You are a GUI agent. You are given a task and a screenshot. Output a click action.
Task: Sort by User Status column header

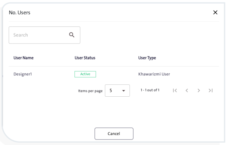[85, 58]
